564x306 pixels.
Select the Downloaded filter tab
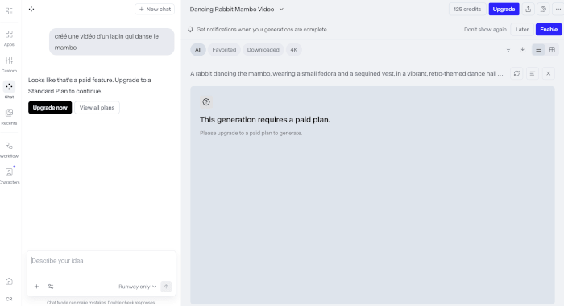pyautogui.click(x=263, y=50)
